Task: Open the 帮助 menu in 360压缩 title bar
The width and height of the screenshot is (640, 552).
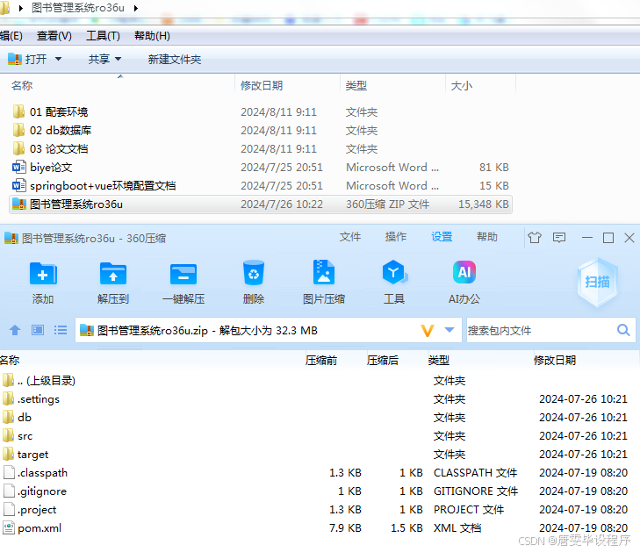Action: 487,237
